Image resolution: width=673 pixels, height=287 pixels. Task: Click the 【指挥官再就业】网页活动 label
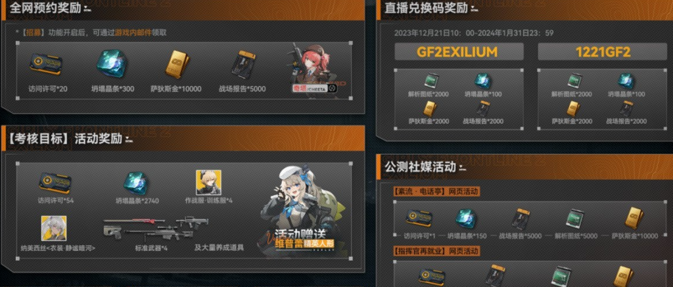(436, 251)
